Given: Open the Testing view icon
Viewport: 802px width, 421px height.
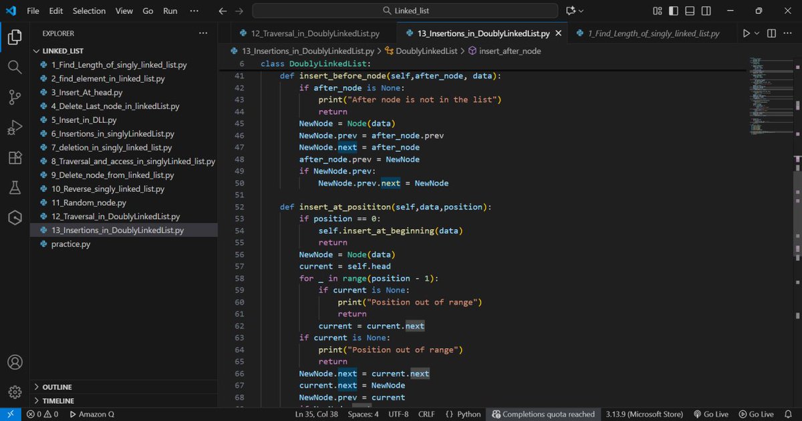Looking at the screenshot, I should (15, 188).
